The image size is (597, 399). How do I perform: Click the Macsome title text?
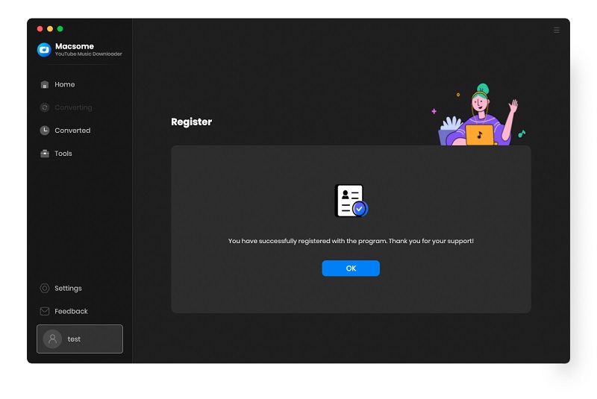[75, 46]
